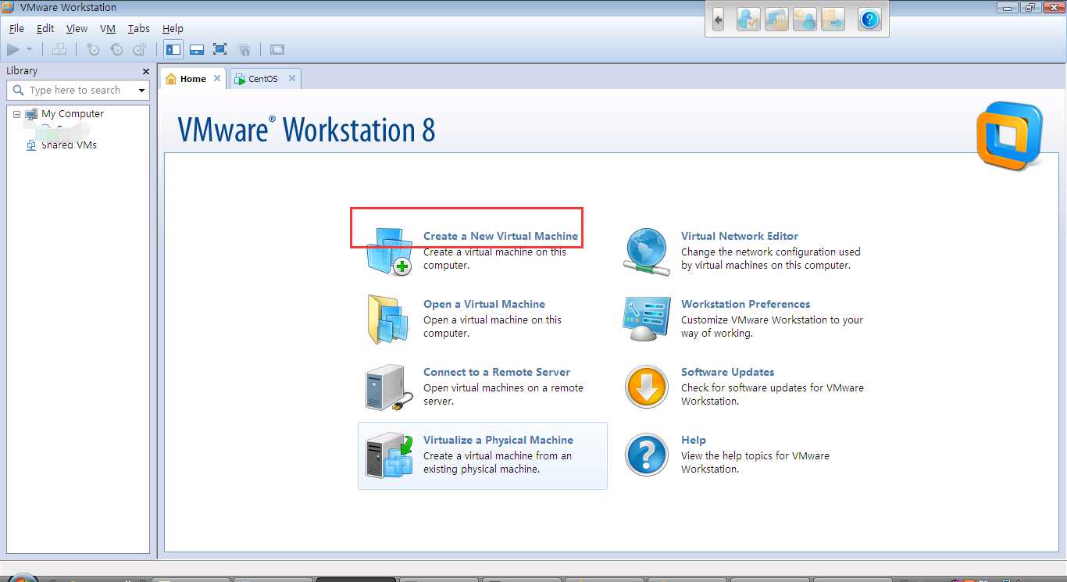Viewport: 1067px width, 582px height.
Task: Click the console view toolbar icon
Action: (277, 49)
